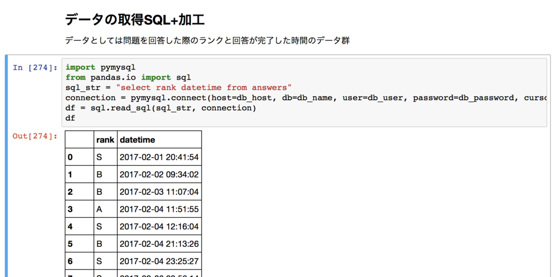Click rank value B in row 2
This screenshot has height=277, width=552.
(105, 191)
